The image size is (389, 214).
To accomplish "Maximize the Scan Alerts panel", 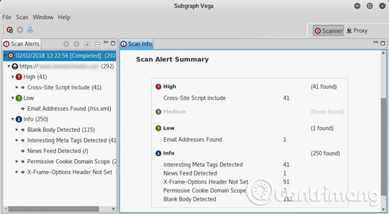I will [113, 44].
